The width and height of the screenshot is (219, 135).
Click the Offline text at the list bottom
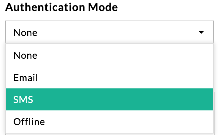click(x=29, y=122)
